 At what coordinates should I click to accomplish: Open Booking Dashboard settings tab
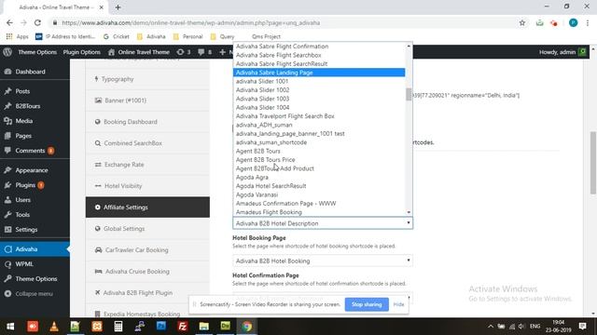tap(147, 122)
